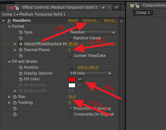Collapse the Format group triangle

coord(9,27)
